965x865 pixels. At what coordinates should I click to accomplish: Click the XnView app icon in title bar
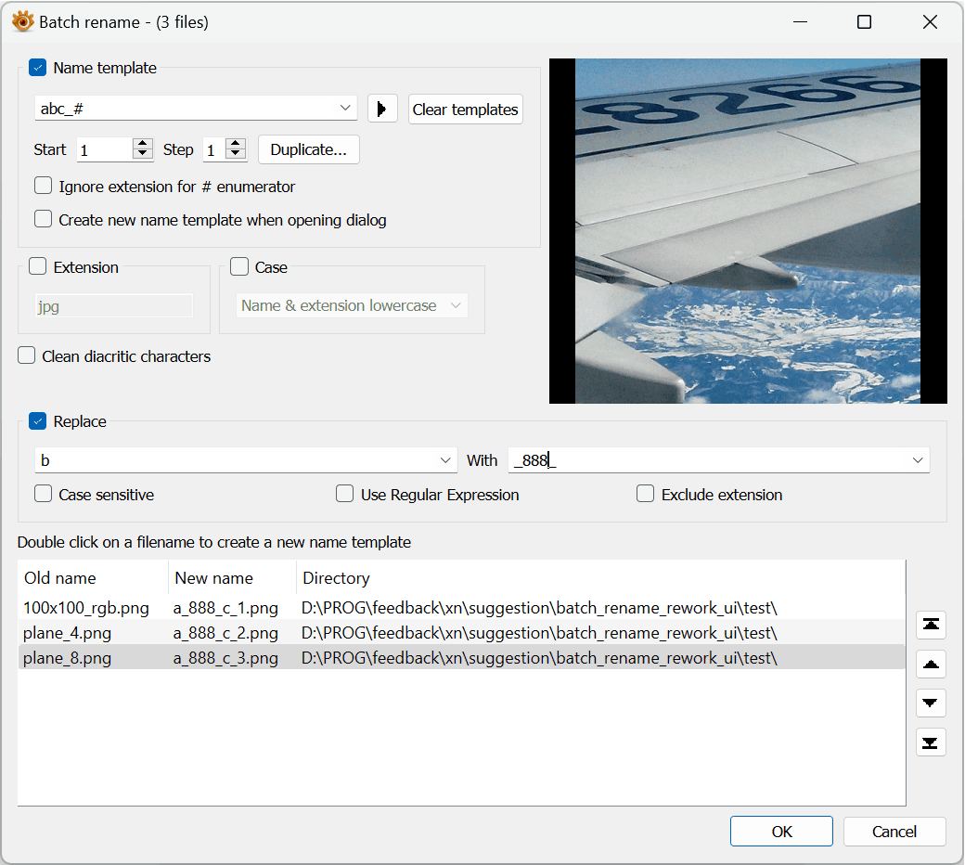(22, 22)
